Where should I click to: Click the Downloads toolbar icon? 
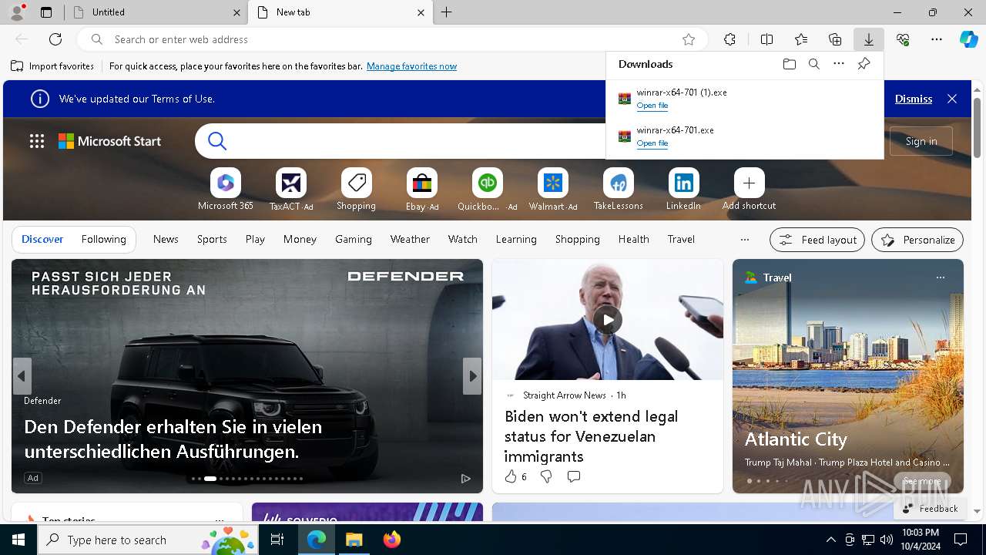(869, 39)
